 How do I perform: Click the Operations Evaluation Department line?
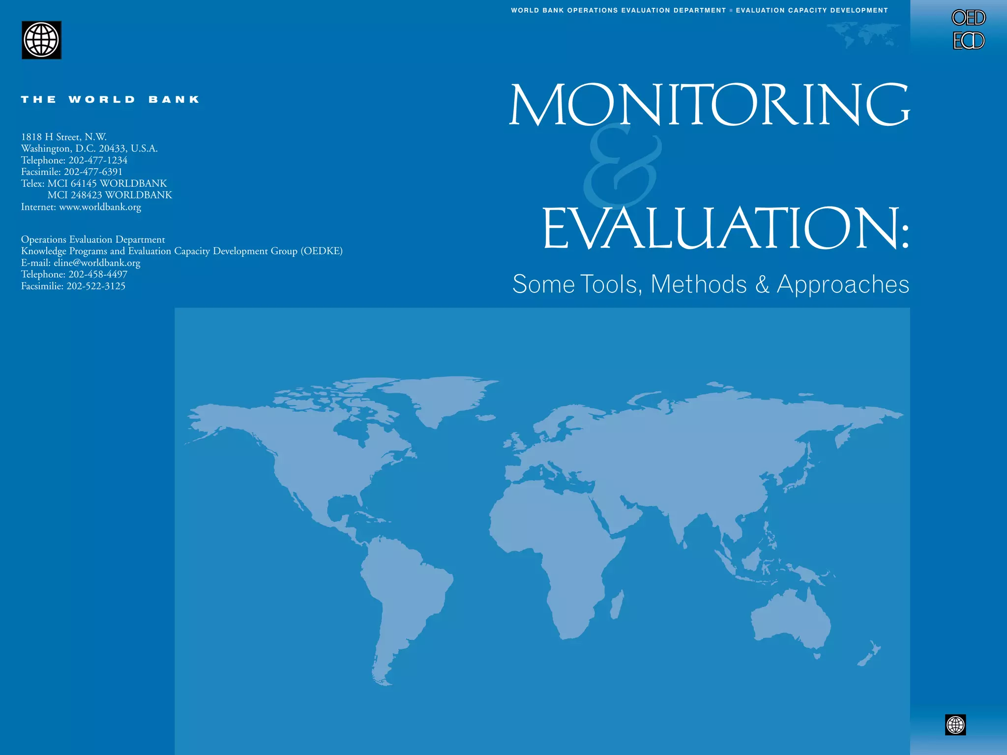(x=93, y=240)
